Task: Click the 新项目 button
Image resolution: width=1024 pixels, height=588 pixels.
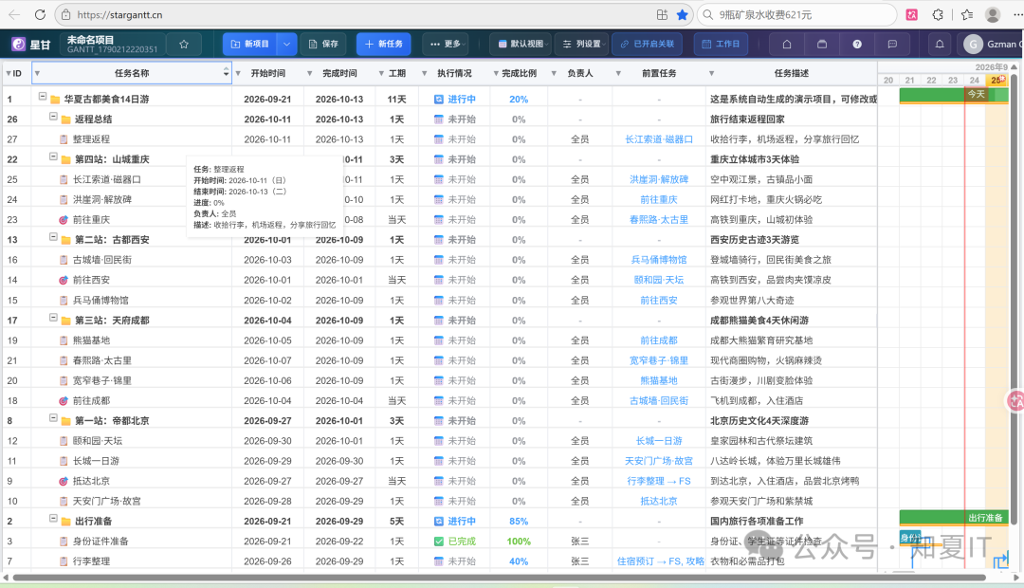Action: pos(250,44)
